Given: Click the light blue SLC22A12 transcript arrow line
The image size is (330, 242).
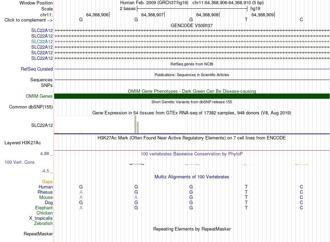Looking at the screenshot, I should point(192,41).
